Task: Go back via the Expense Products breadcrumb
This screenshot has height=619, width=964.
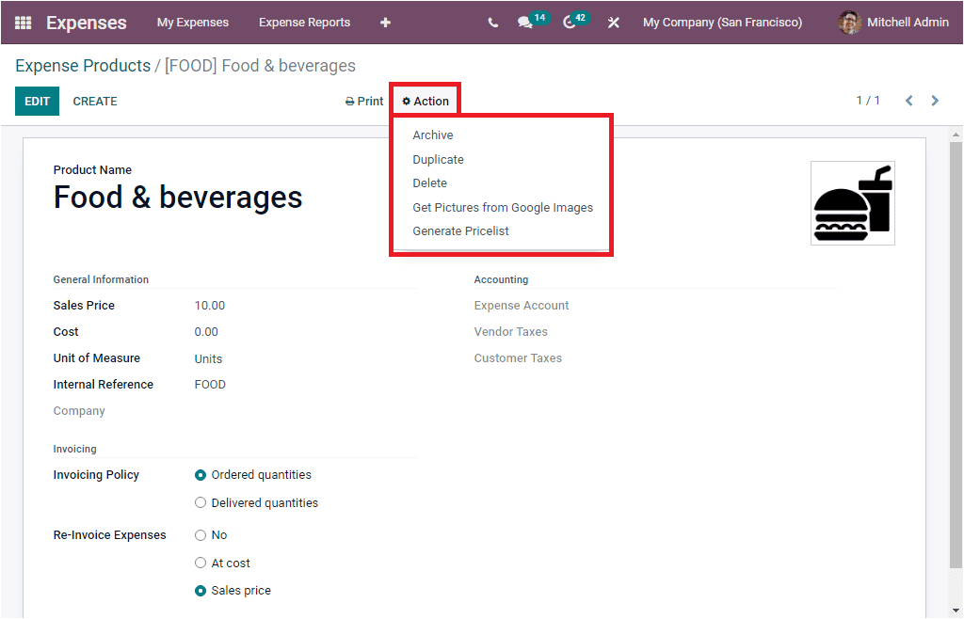Action: coord(81,66)
